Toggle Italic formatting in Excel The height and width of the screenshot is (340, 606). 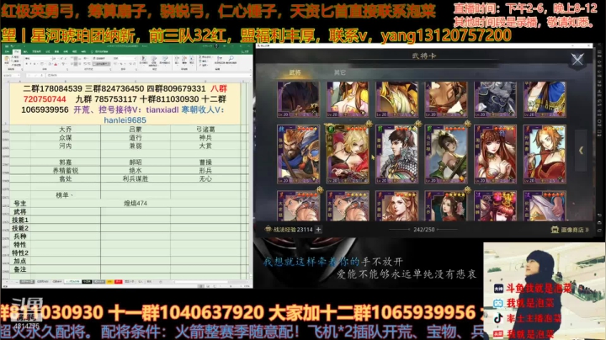coord(30,64)
